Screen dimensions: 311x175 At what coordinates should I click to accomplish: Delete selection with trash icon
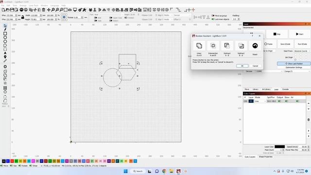point(44,10)
